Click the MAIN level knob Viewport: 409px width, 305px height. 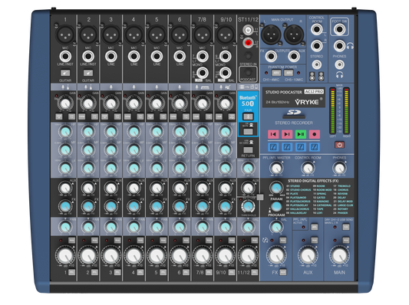pos(339,255)
